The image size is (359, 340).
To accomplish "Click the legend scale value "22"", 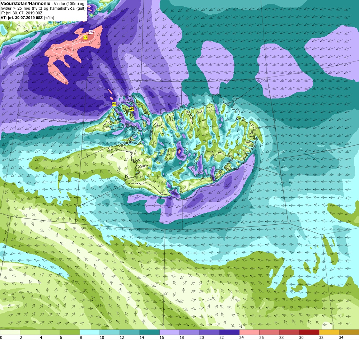I will (222, 337).
